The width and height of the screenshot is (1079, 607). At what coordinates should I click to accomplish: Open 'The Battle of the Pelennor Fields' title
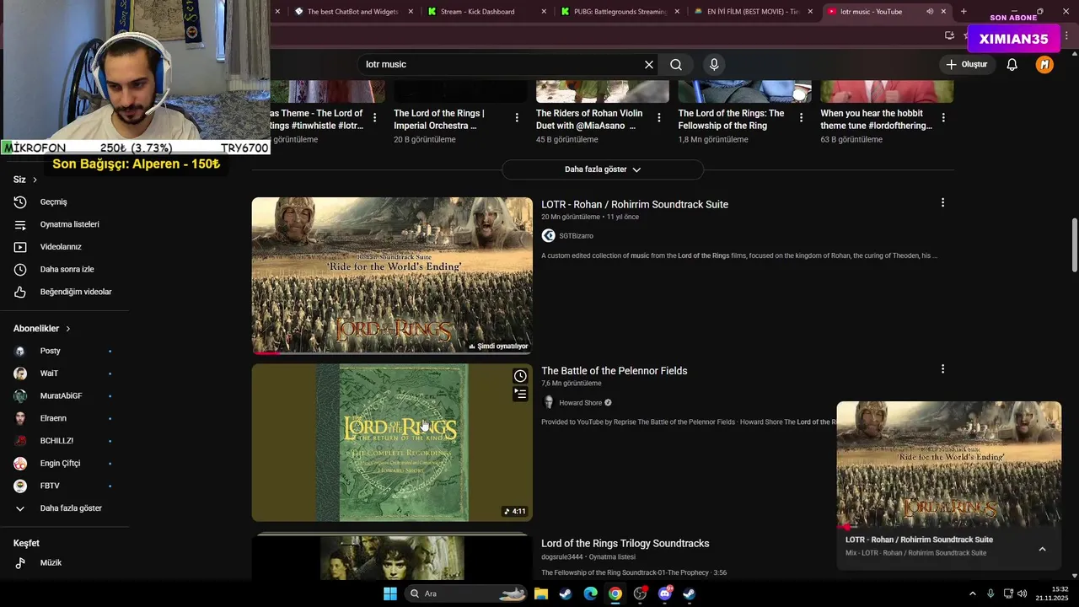click(x=615, y=371)
